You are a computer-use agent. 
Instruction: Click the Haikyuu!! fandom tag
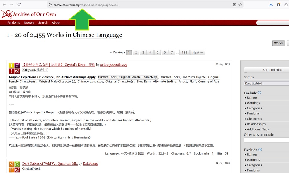29,70
